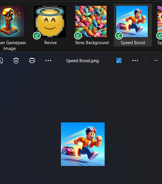Select the Skins Background hands thumbnail
This screenshot has width=162, height=184.
(91, 21)
